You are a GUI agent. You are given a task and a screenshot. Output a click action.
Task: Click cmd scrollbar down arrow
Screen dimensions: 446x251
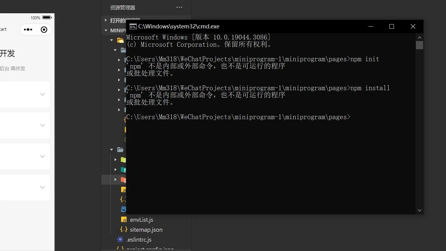(419, 210)
